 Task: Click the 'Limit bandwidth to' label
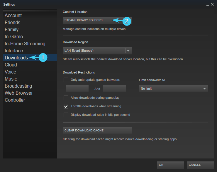(x=152, y=80)
